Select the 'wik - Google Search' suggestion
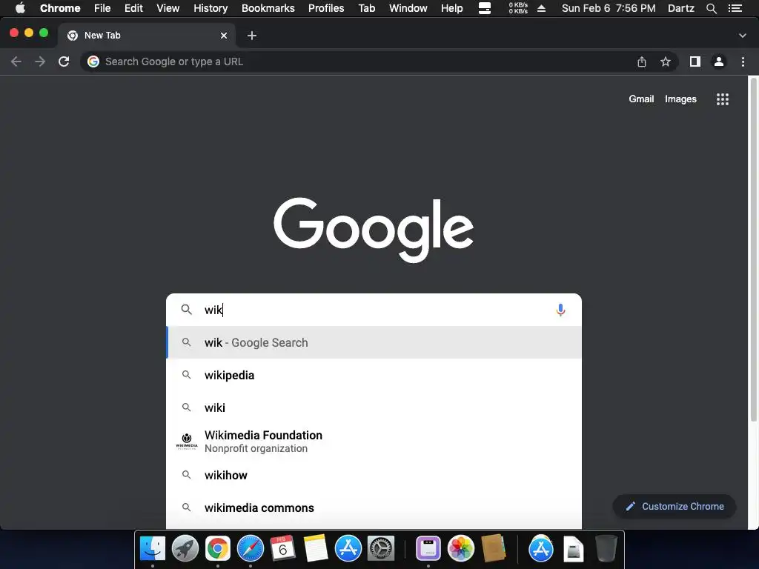Screen dimensions: 759x569 [x=374, y=342]
